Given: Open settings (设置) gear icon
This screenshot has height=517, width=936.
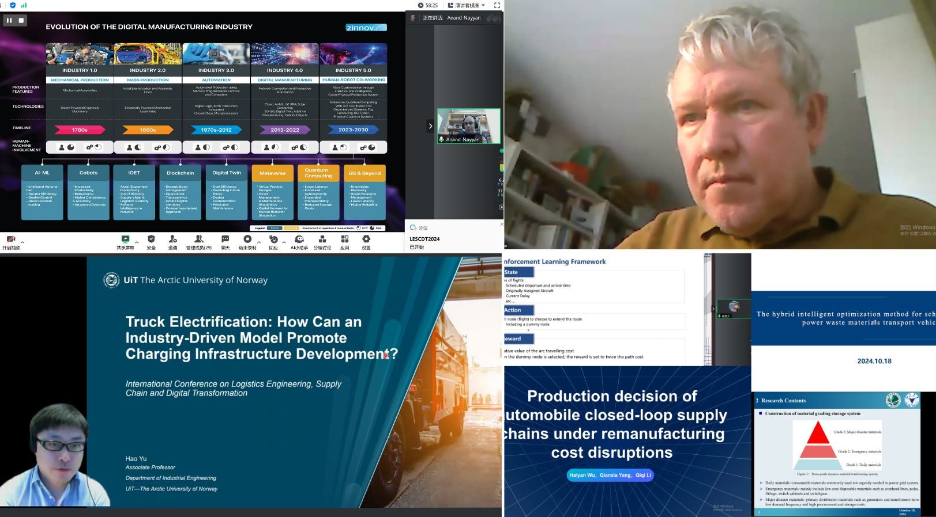Looking at the screenshot, I should pos(366,240).
